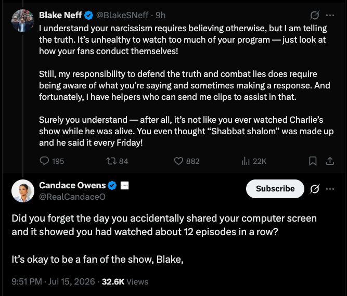
Task: Open the @RealCandaceO handle
Action: (72, 197)
